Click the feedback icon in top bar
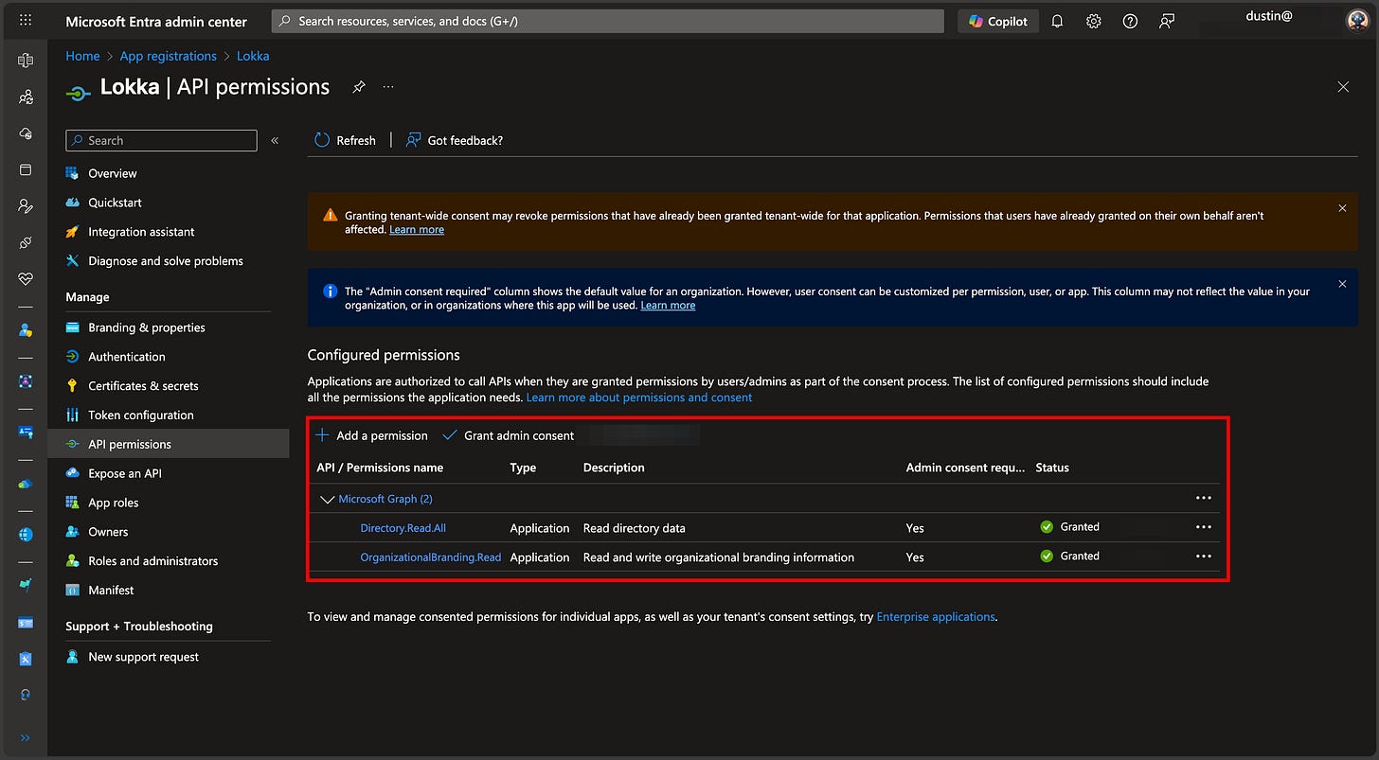 tap(1167, 21)
